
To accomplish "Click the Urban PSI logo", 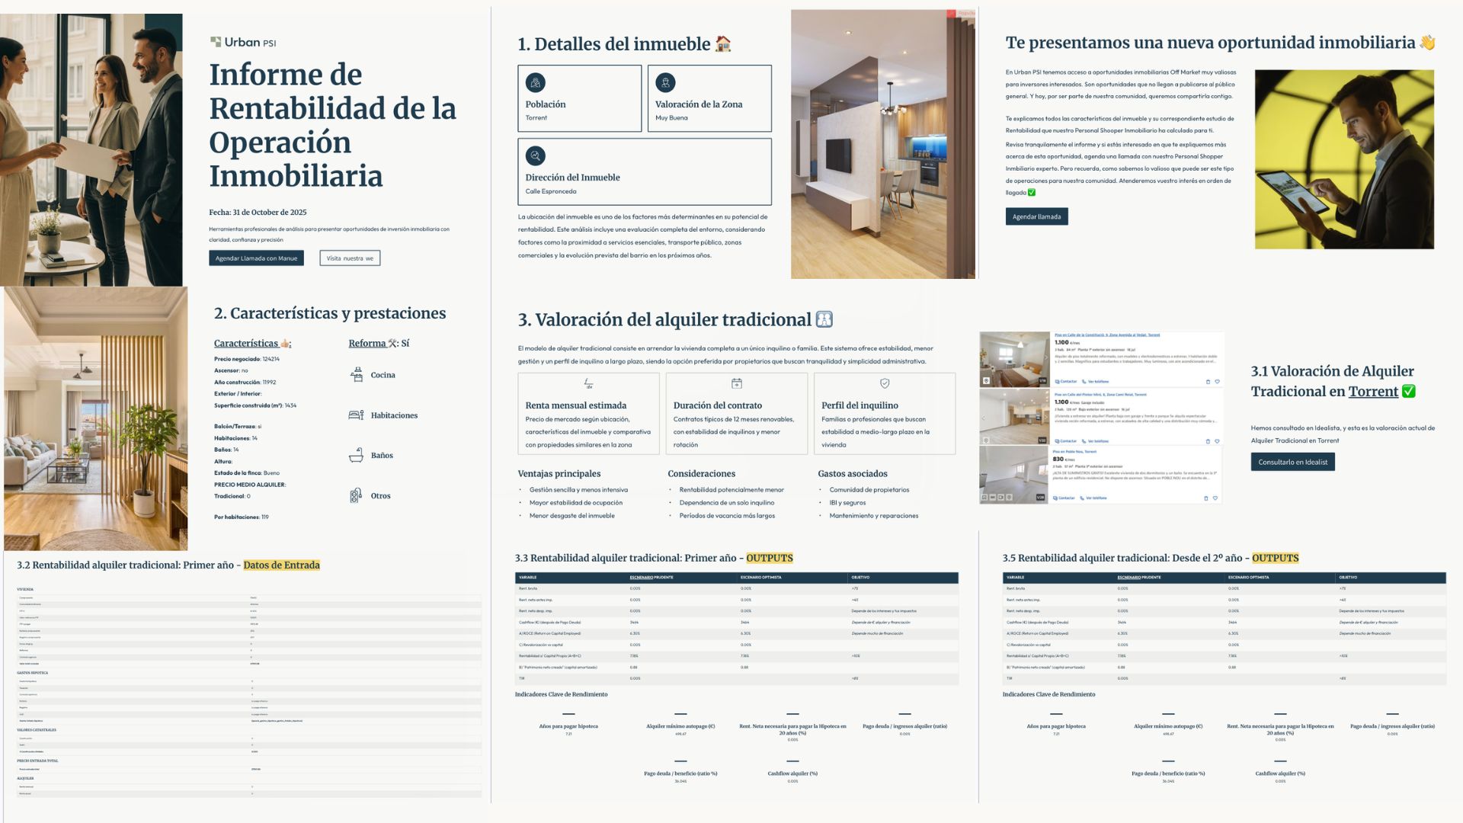I will coord(243,42).
